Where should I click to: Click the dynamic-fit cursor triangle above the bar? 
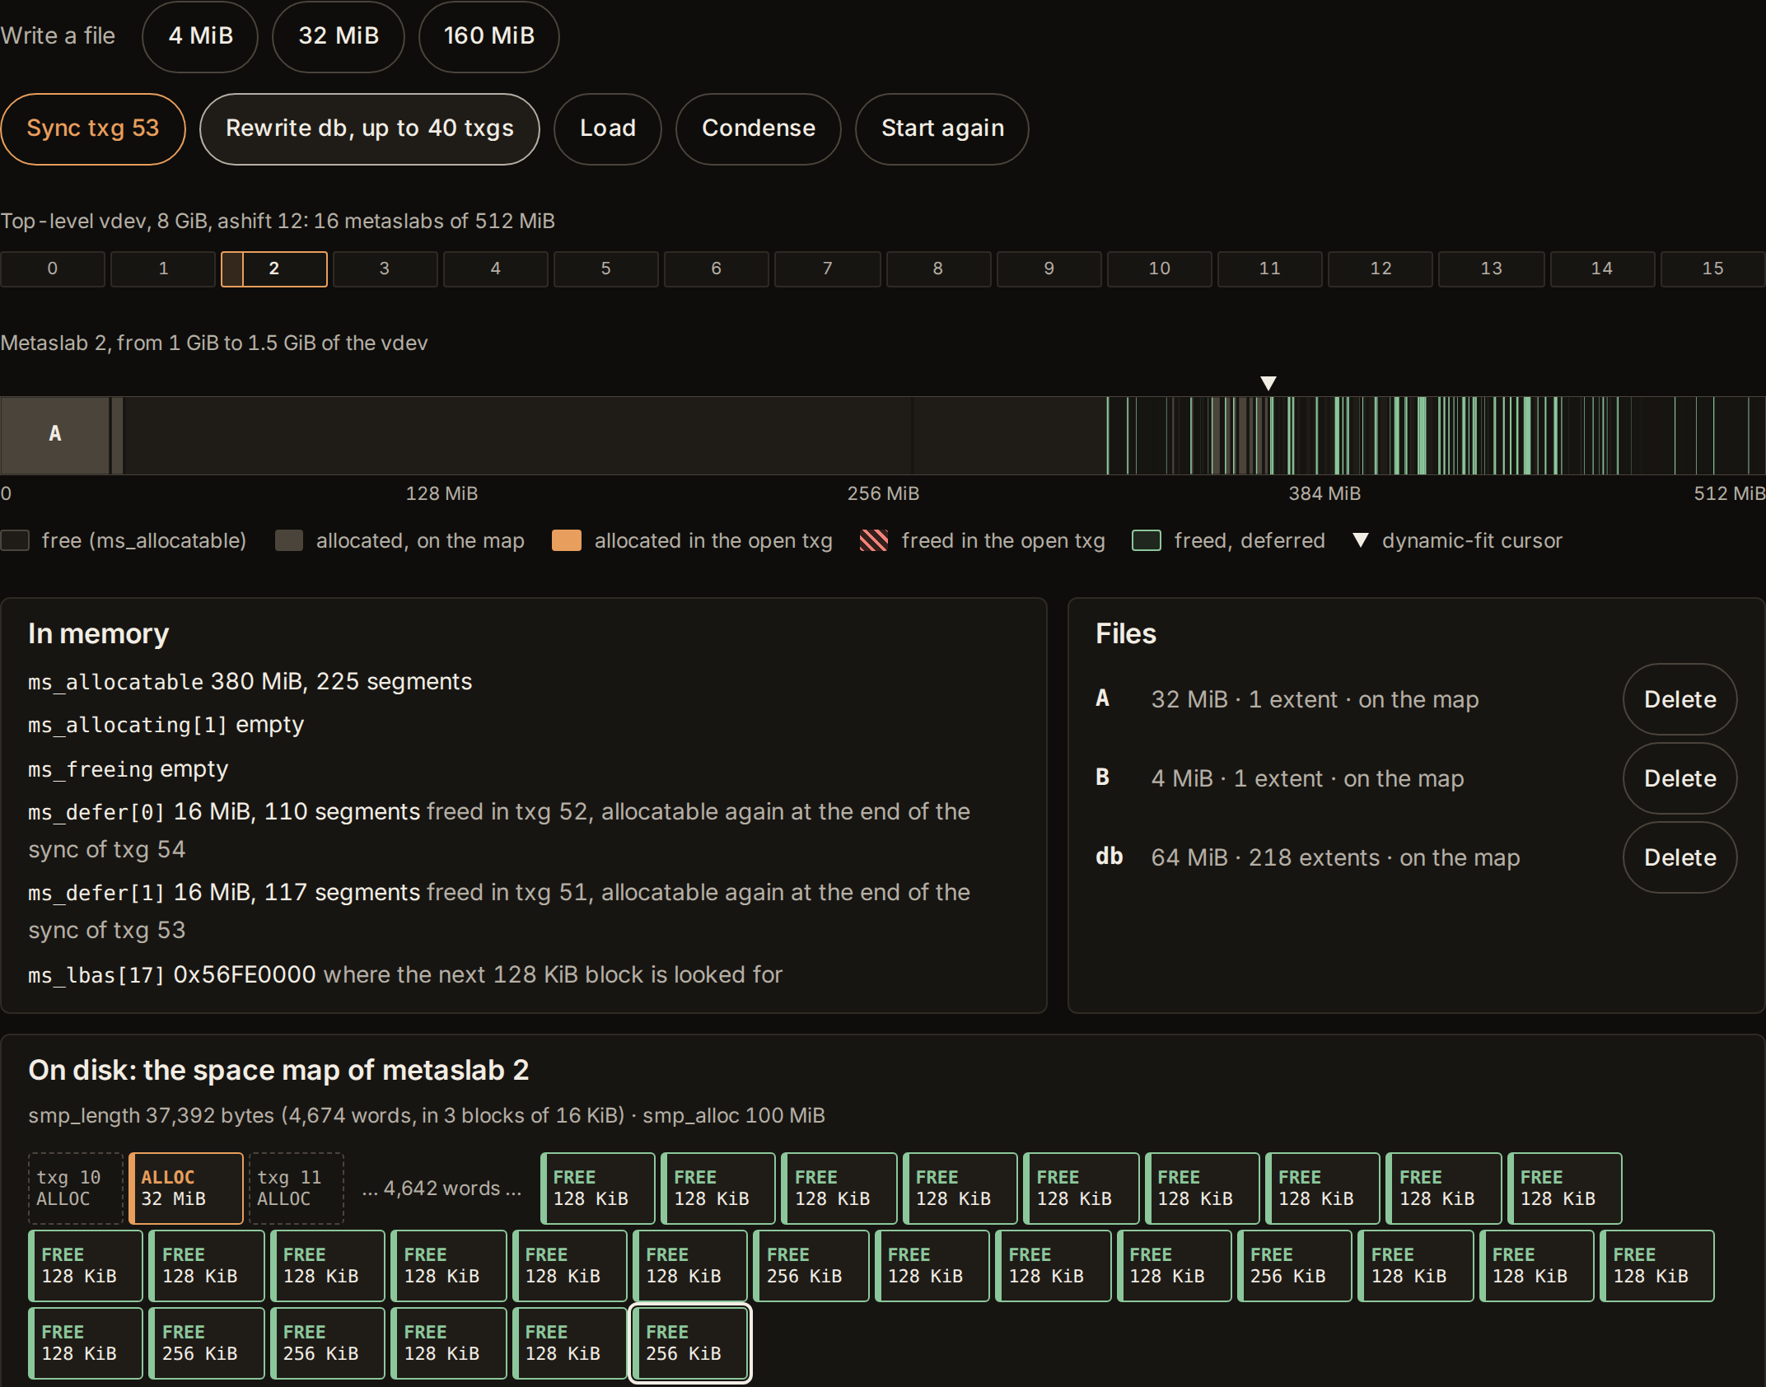click(1268, 383)
